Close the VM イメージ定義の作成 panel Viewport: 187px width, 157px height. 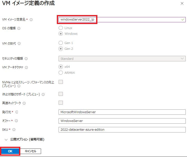click(182, 3)
